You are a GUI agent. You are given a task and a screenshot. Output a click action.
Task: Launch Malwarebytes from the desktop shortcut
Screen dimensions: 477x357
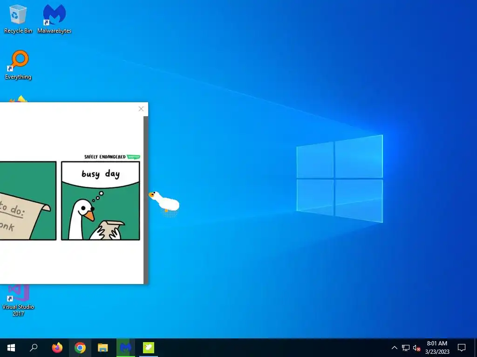pyautogui.click(x=54, y=18)
